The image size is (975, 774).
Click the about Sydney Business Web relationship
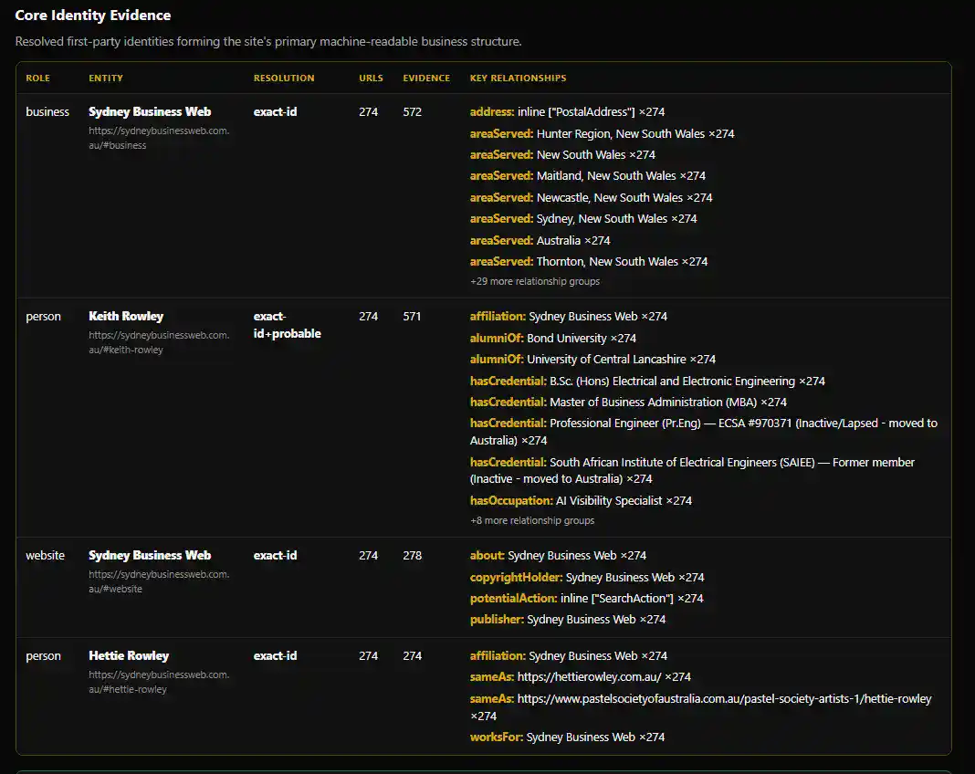point(558,556)
